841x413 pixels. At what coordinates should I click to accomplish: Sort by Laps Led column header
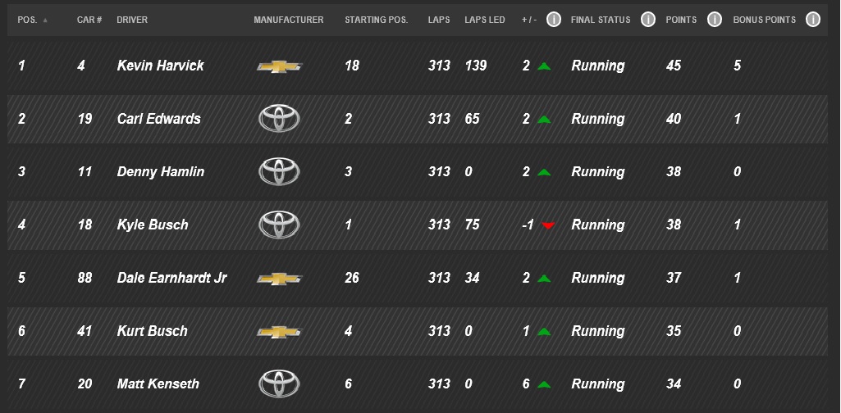[485, 20]
